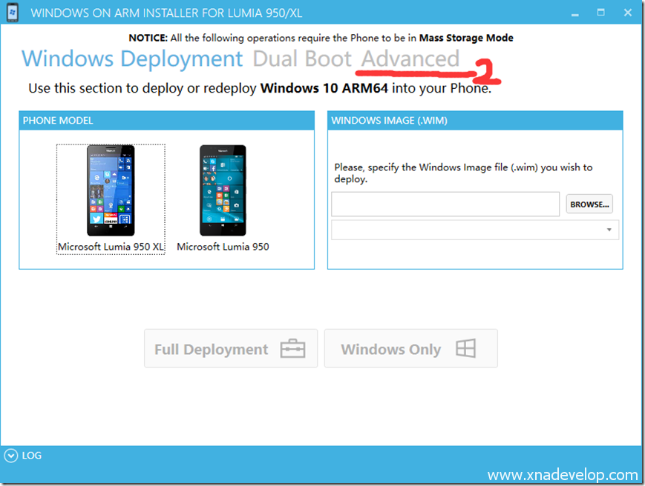Choose the Microsoft Lumia 950 label

point(223,247)
